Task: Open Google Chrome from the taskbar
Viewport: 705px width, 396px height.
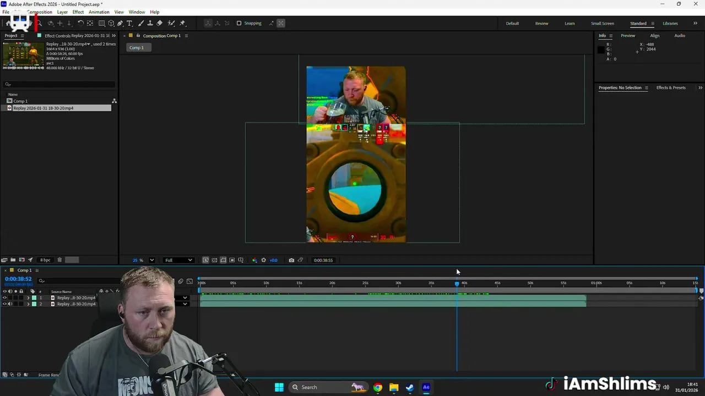Action: 378,387
